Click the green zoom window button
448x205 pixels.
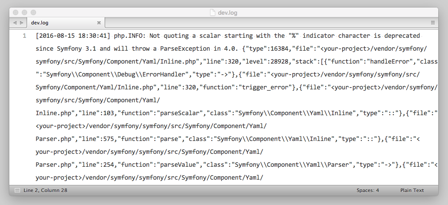tap(33, 12)
